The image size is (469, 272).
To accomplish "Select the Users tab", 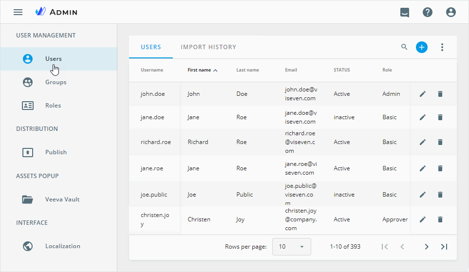I will 151,47.
